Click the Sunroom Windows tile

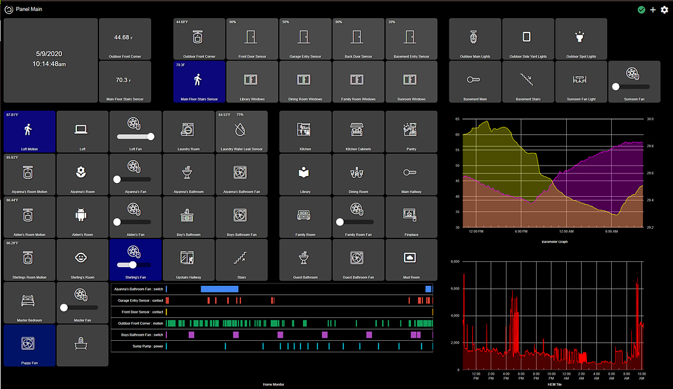(x=412, y=81)
